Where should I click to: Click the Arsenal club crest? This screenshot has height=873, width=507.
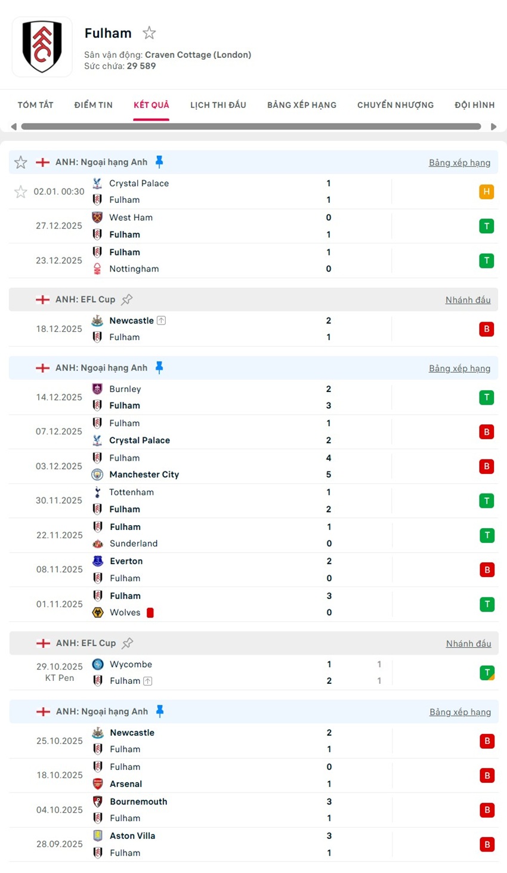click(97, 783)
